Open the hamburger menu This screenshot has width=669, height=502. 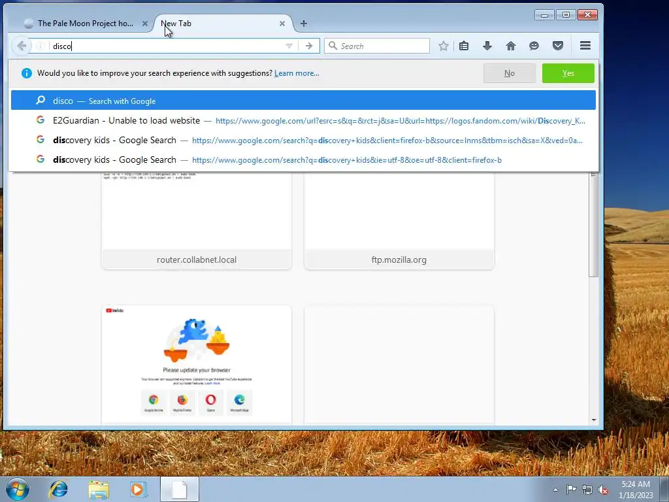point(585,45)
